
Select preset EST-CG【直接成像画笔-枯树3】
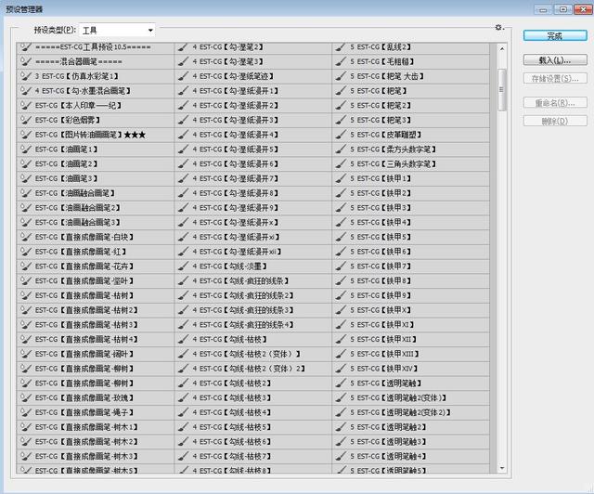(96, 324)
